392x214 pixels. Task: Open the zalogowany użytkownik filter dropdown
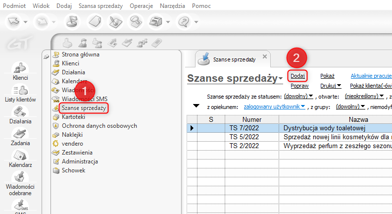coord(274,107)
